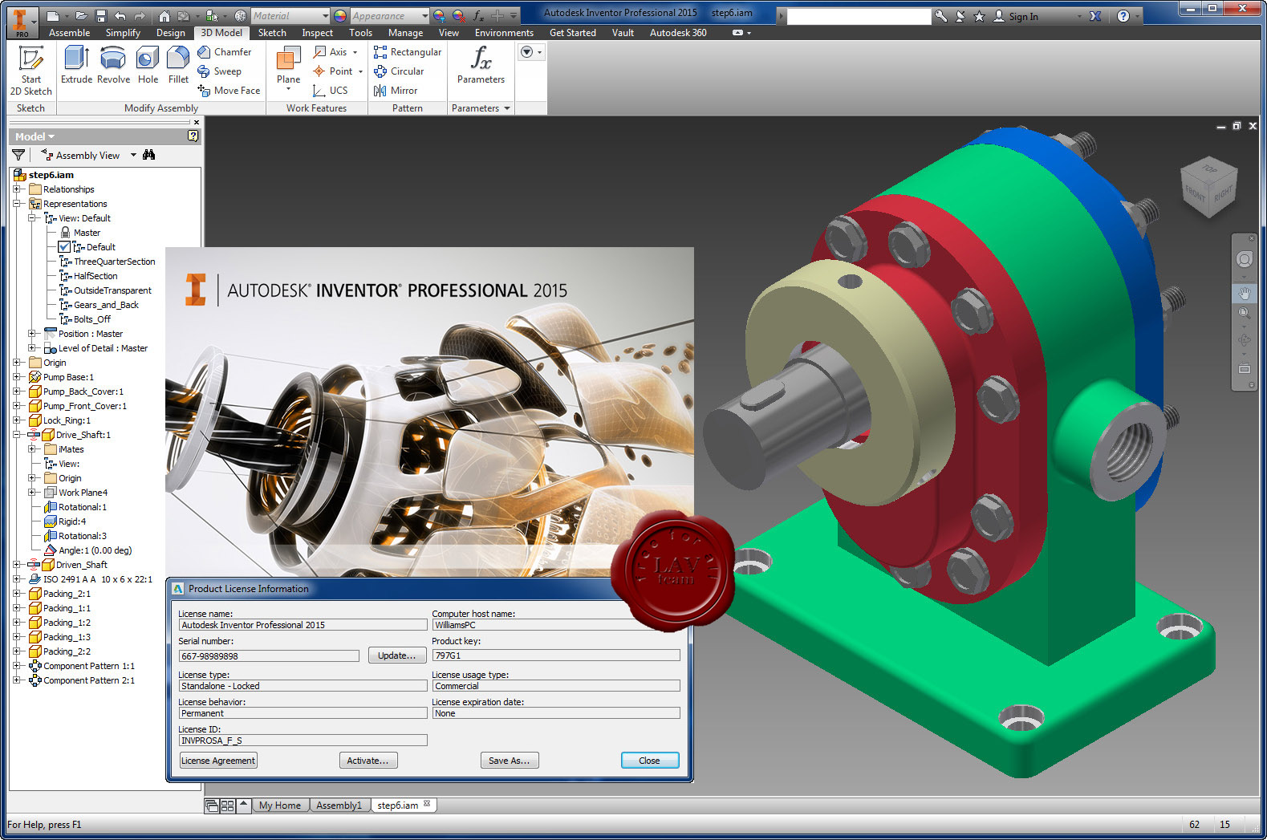Toggle the Default view representation checkbox
Image resolution: width=1267 pixels, height=840 pixels.
tap(64, 247)
